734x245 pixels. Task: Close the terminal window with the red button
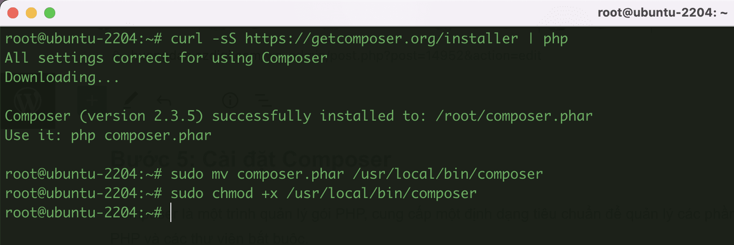click(13, 13)
